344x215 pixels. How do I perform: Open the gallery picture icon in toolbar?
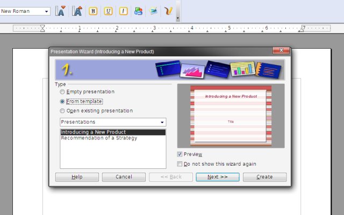point(154,11)
